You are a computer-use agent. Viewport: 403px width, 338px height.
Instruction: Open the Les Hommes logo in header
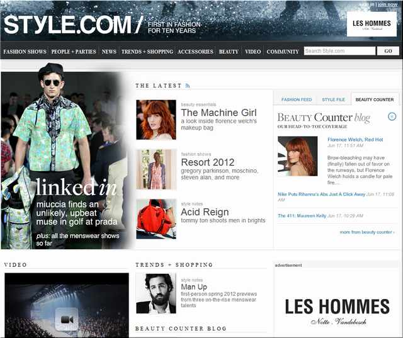coord(372,25)
